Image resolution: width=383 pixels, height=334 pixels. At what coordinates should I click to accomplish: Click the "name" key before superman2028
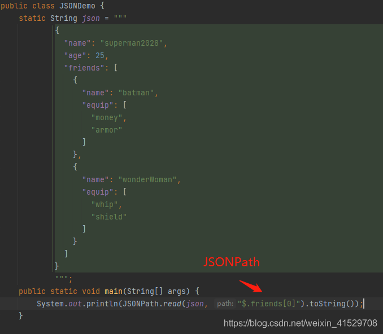coord(77,43)
